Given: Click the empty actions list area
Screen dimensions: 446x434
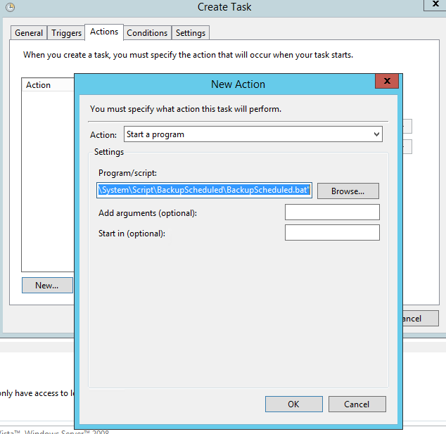Looking at the screenshot, I should tap(47, 176).
